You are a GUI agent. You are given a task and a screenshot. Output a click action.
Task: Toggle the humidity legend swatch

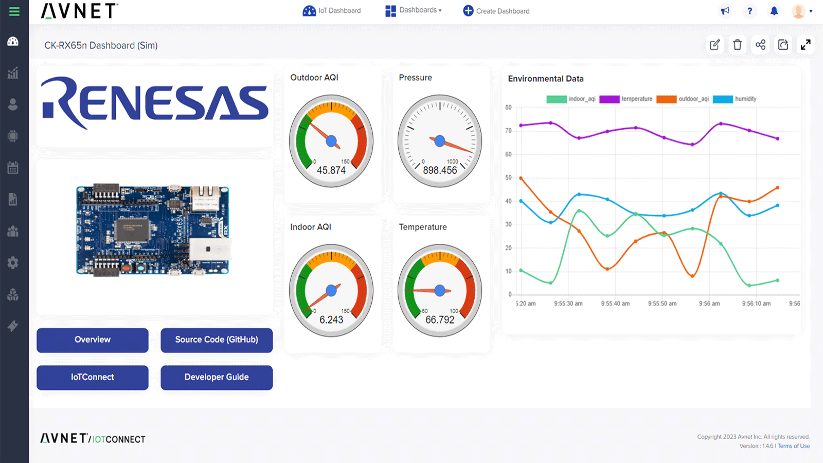723,99
